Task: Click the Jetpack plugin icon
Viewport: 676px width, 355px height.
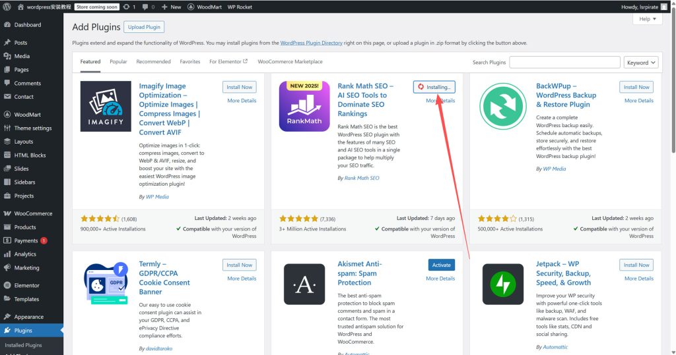Action: pyautogui.click(x=503, y=284)
